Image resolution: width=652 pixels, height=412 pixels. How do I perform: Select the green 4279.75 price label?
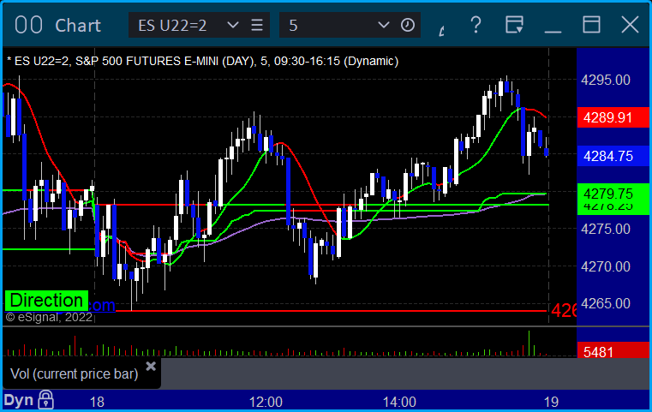click(613, 194)
